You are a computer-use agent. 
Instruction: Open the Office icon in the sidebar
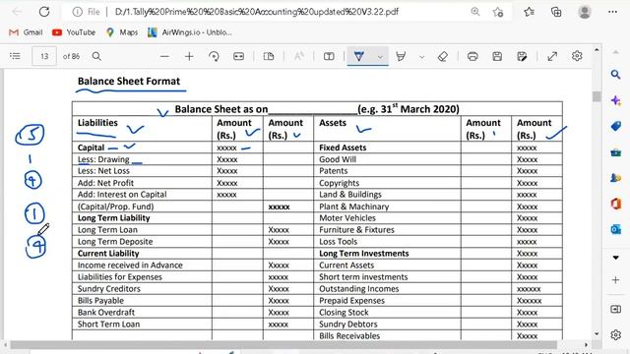point(615,204)
